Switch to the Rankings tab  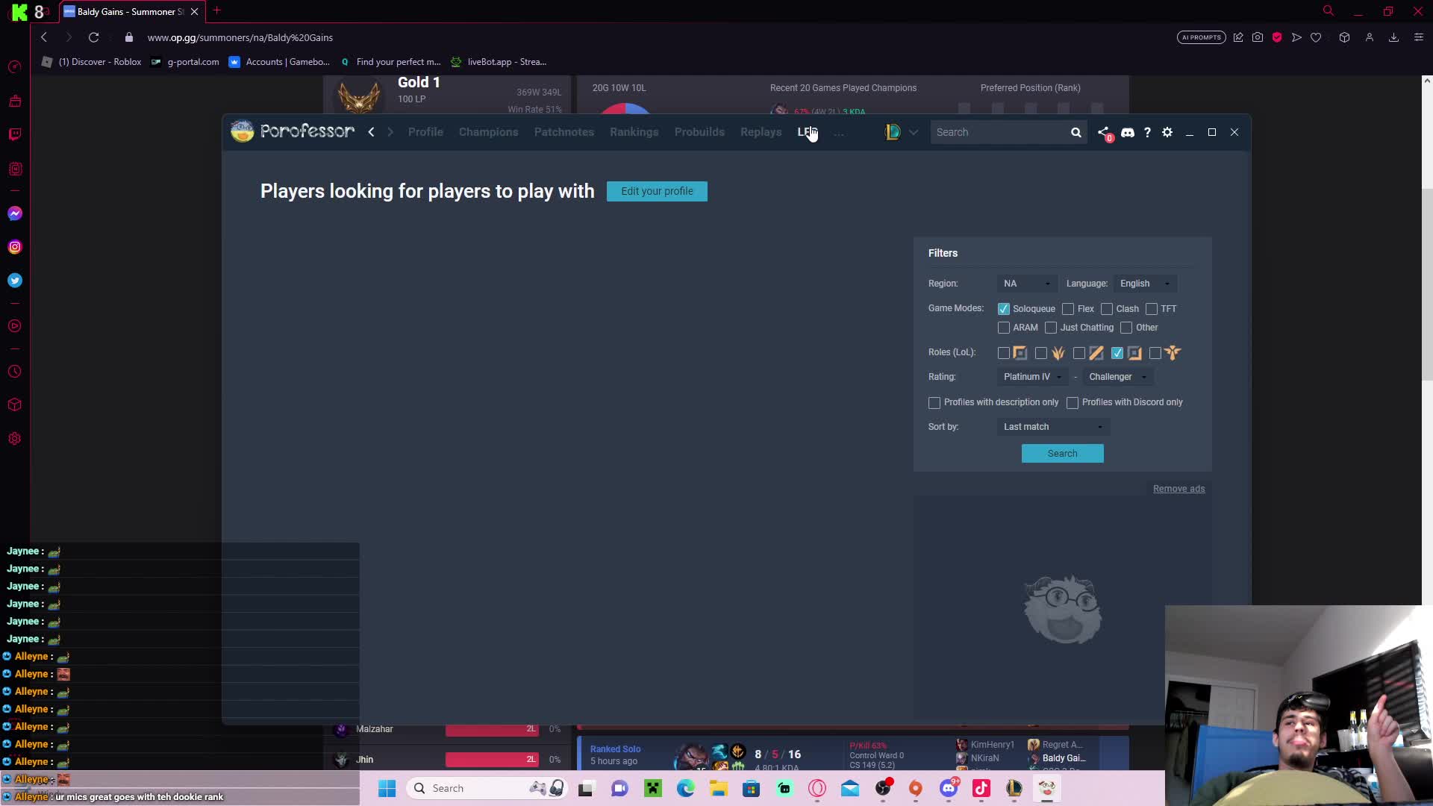pyautogui.click(x=634, y=132)
